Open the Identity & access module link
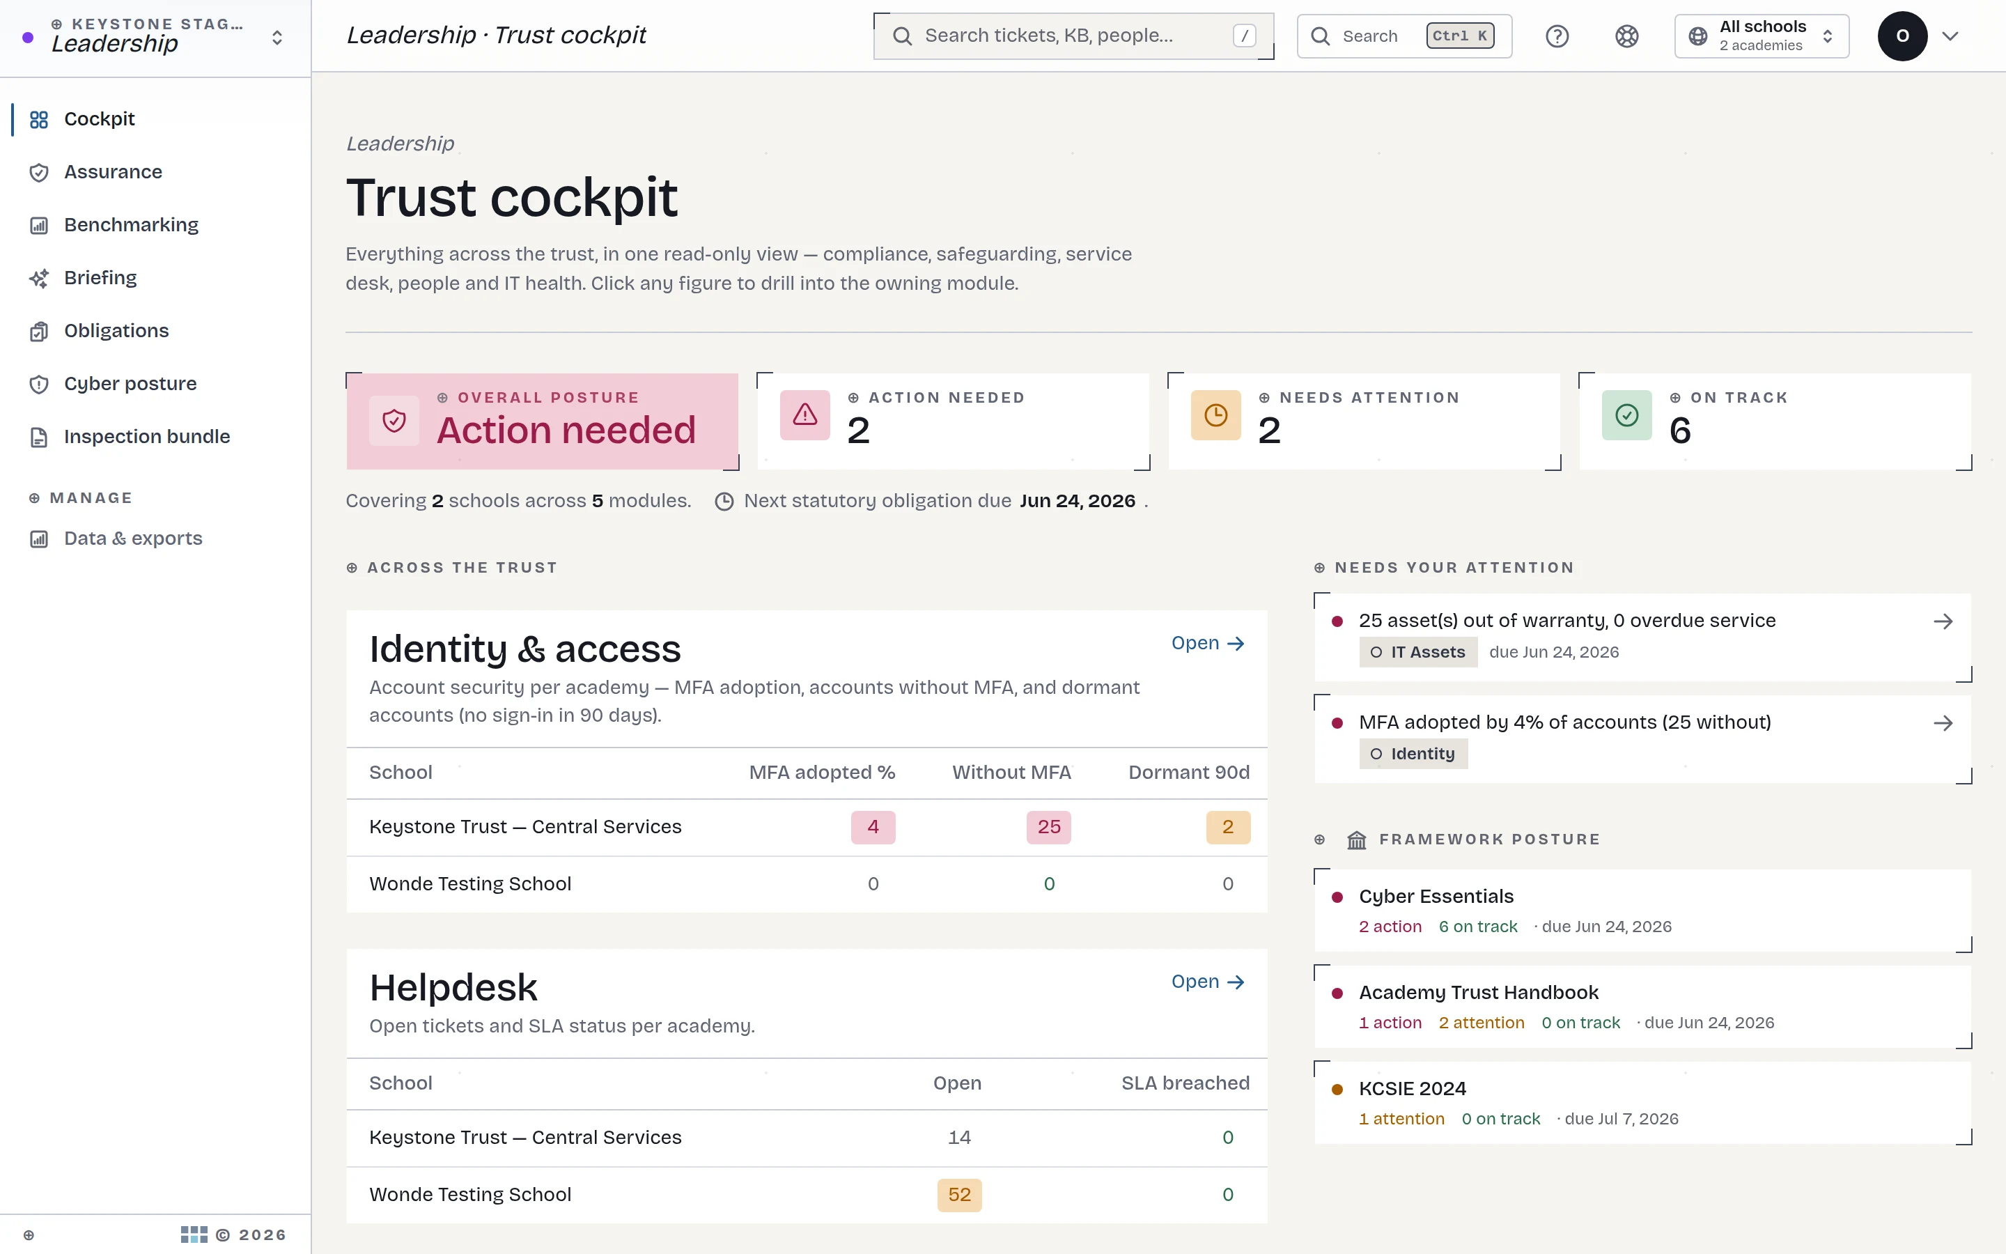This screenshot has width=2006, height=1254. tap(1208, 644)
